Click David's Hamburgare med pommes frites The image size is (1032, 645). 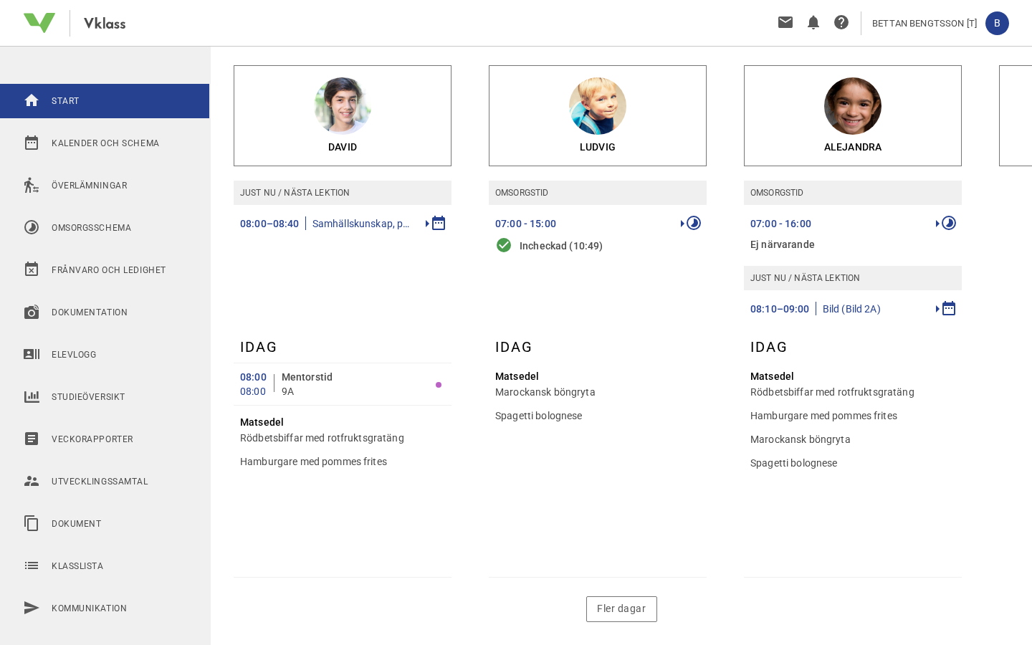(x=313, y=462)
